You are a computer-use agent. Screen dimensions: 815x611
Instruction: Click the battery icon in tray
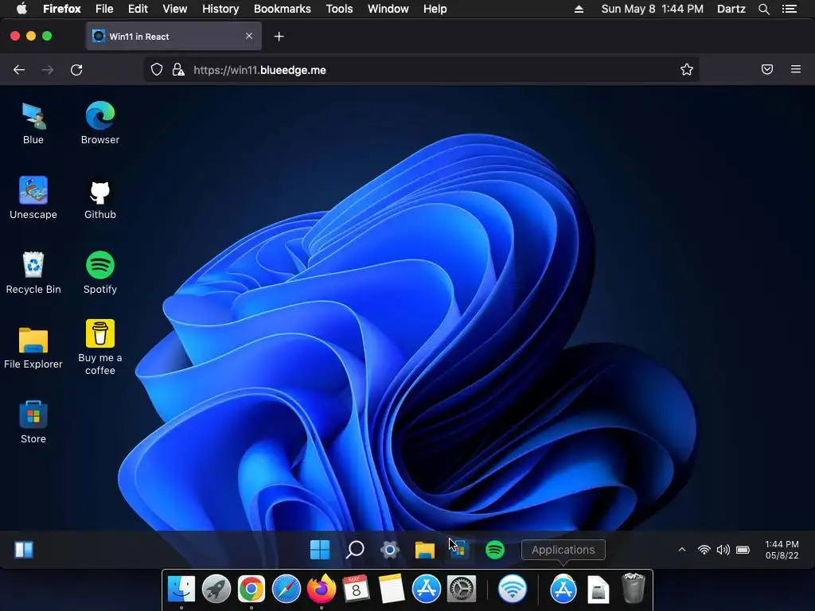[743, 550]
